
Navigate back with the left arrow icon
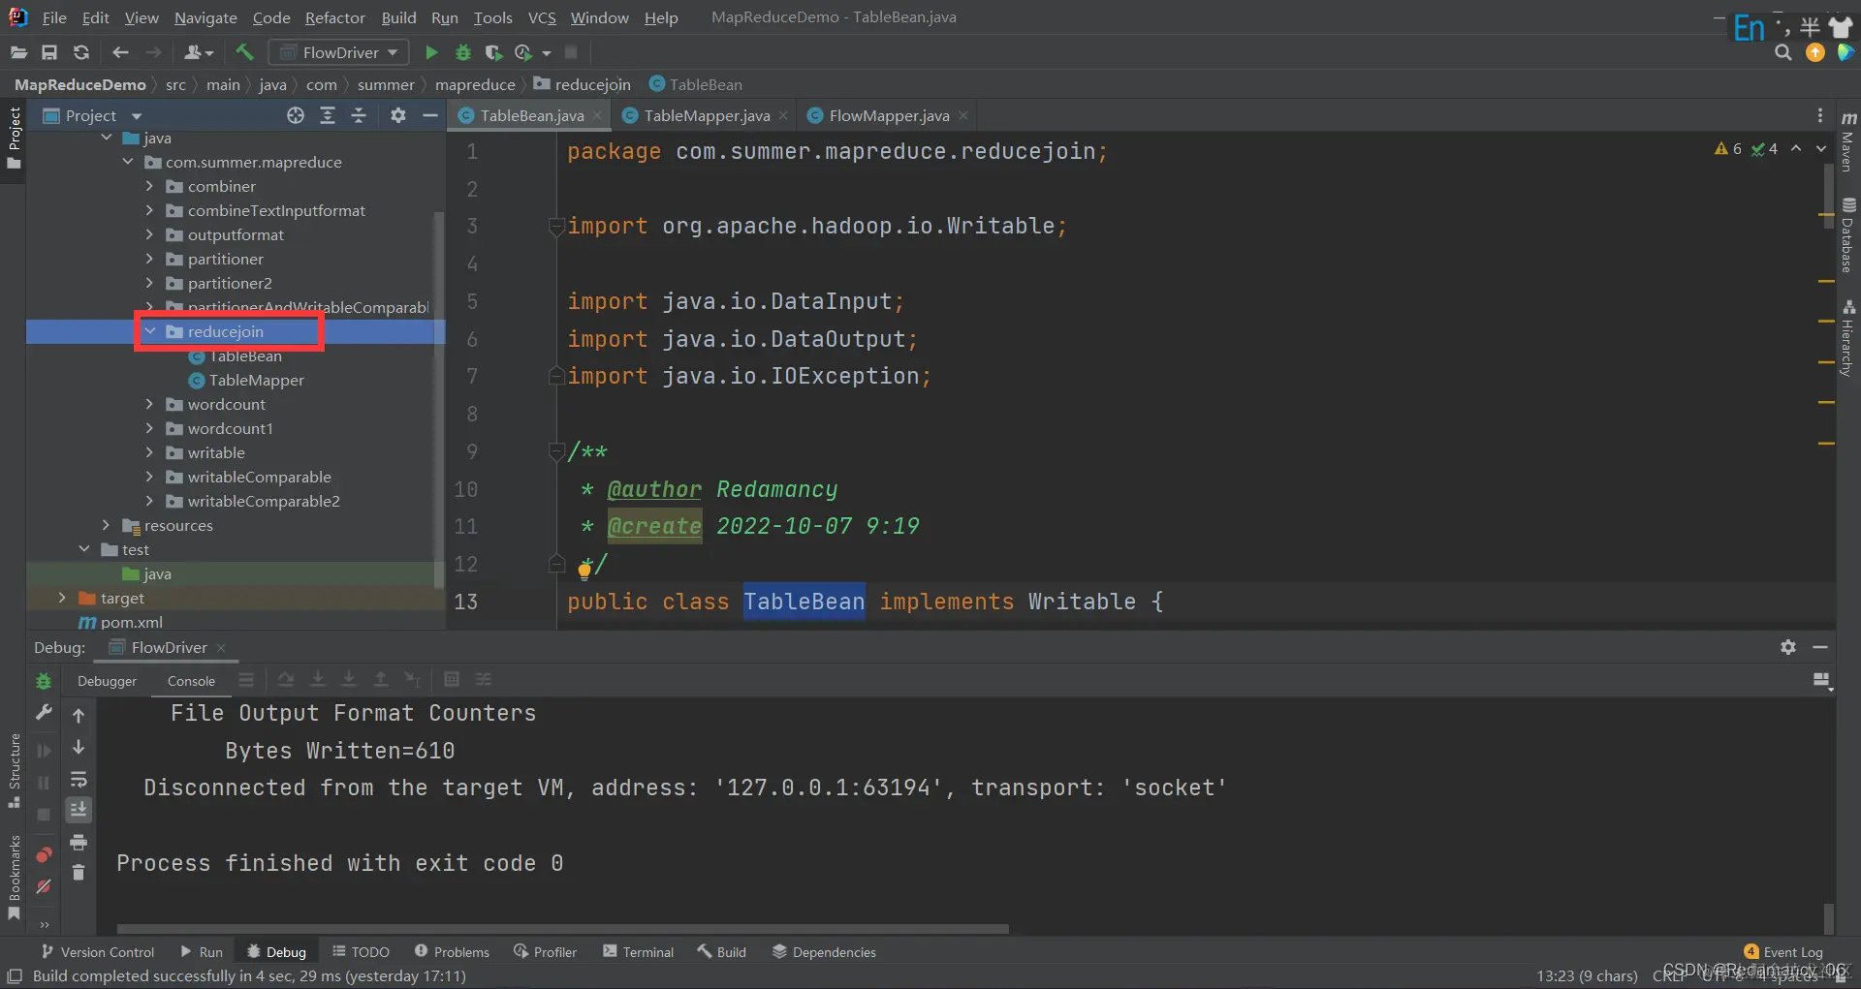(120, 52)
